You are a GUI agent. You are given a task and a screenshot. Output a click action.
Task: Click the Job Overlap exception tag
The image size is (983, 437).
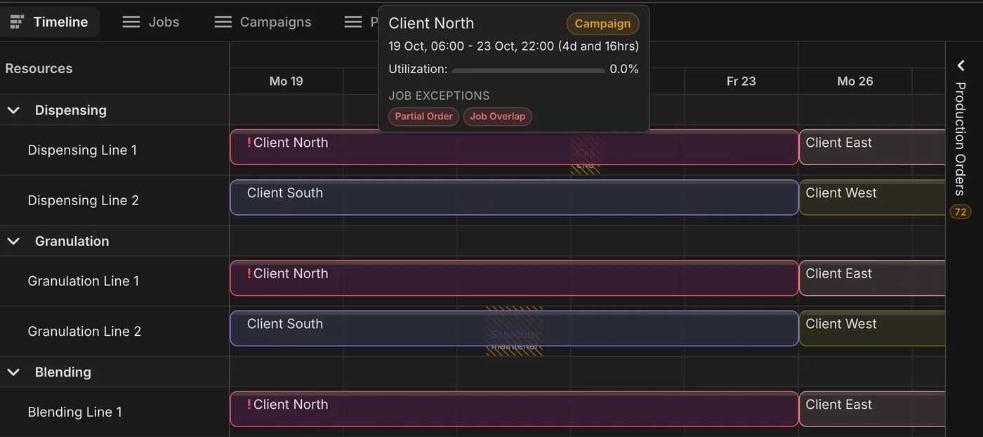pos(497,117)
